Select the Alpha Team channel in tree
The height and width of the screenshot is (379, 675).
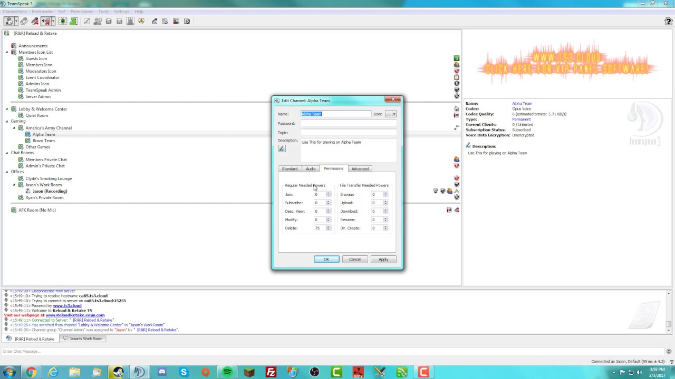point(43,134)
